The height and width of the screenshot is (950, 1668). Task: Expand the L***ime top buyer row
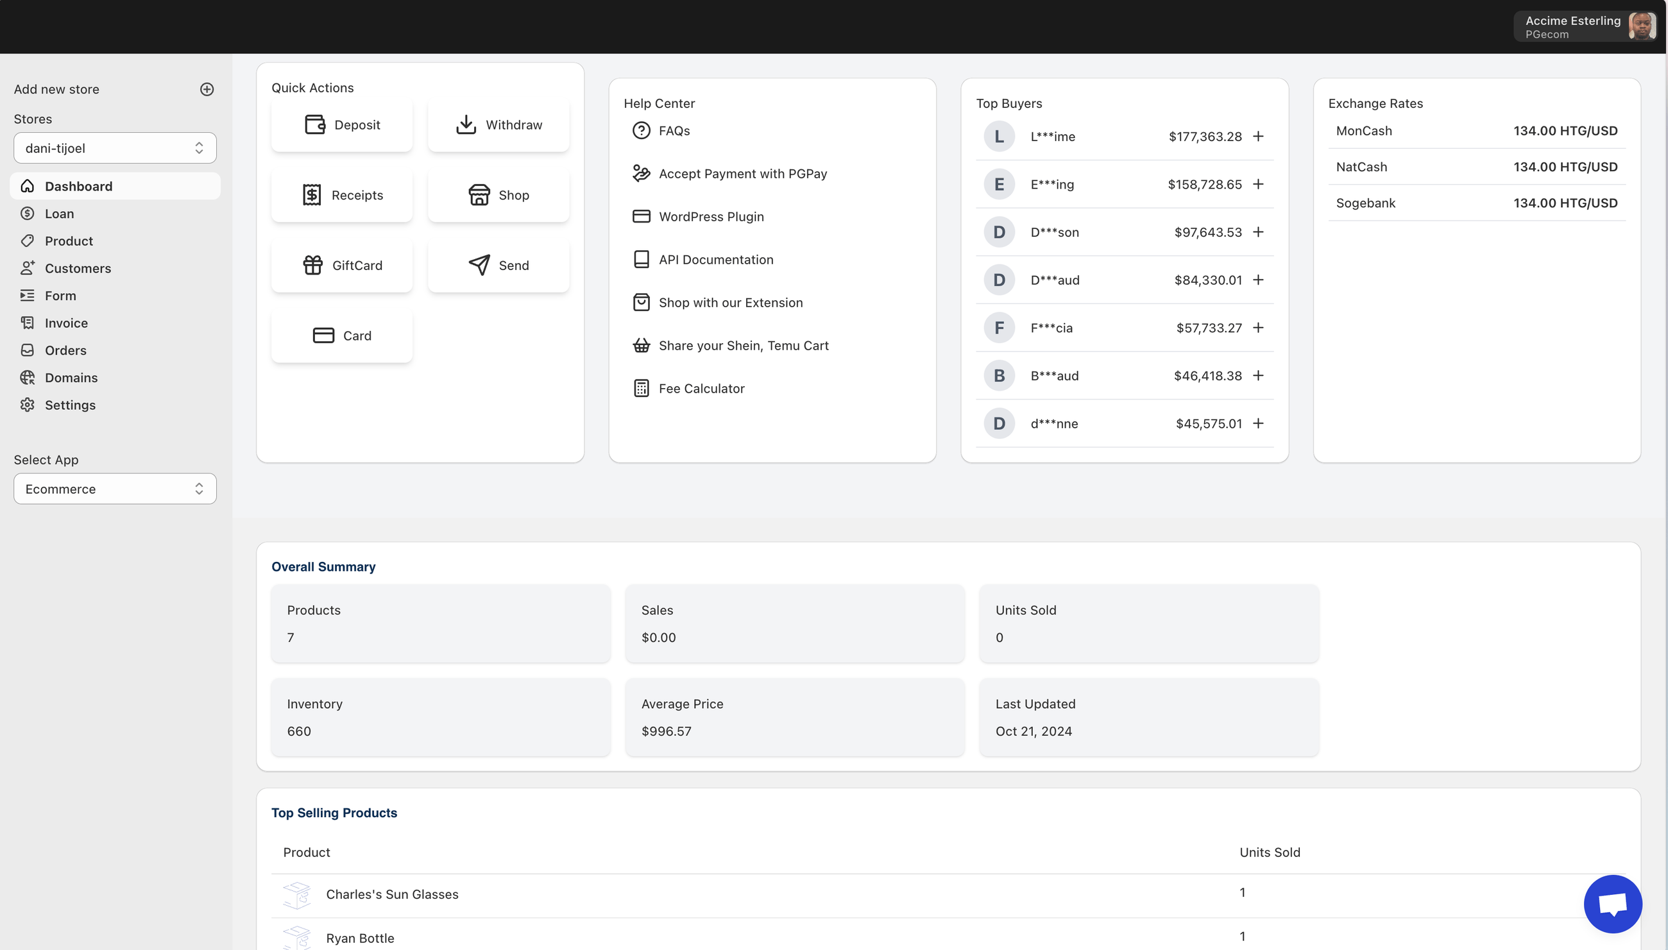(1258, 137)
